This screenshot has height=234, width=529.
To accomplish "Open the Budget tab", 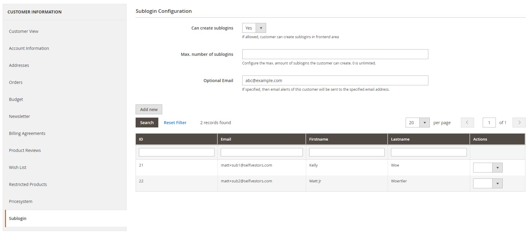I will tap(16, 99).
